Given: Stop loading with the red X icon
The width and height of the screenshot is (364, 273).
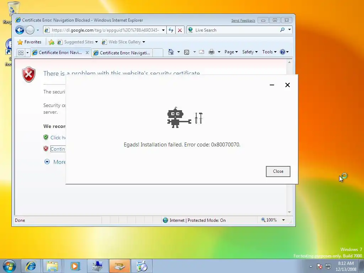Looking at the screenshot, I should point(180,30).
